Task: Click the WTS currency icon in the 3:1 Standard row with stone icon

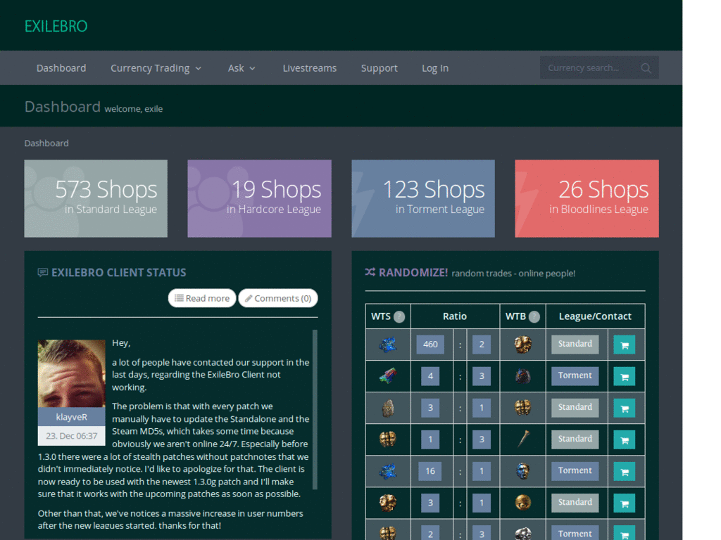Action: pos(388,408)
